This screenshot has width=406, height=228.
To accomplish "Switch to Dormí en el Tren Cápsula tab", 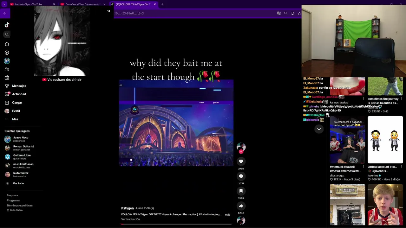I will pos(82,4).
